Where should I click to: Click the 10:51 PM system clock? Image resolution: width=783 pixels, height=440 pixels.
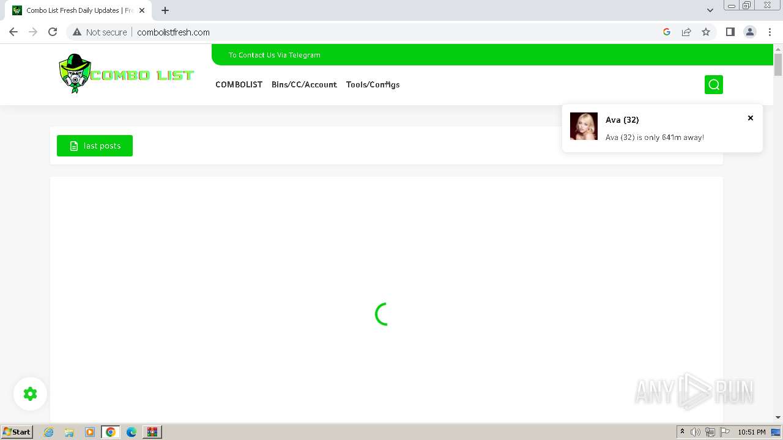(x=752, y=432)
